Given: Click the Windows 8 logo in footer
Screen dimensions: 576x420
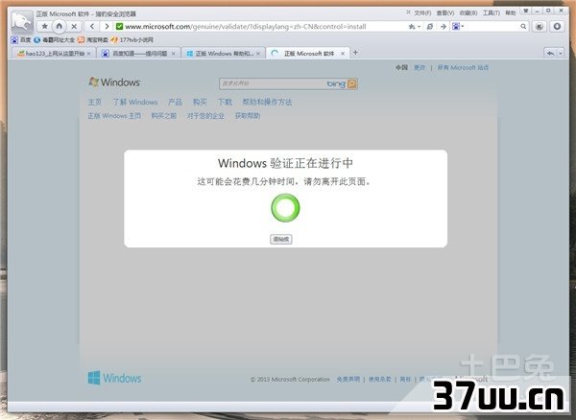Looking at the screenshot, I should (x=114, y=378).
